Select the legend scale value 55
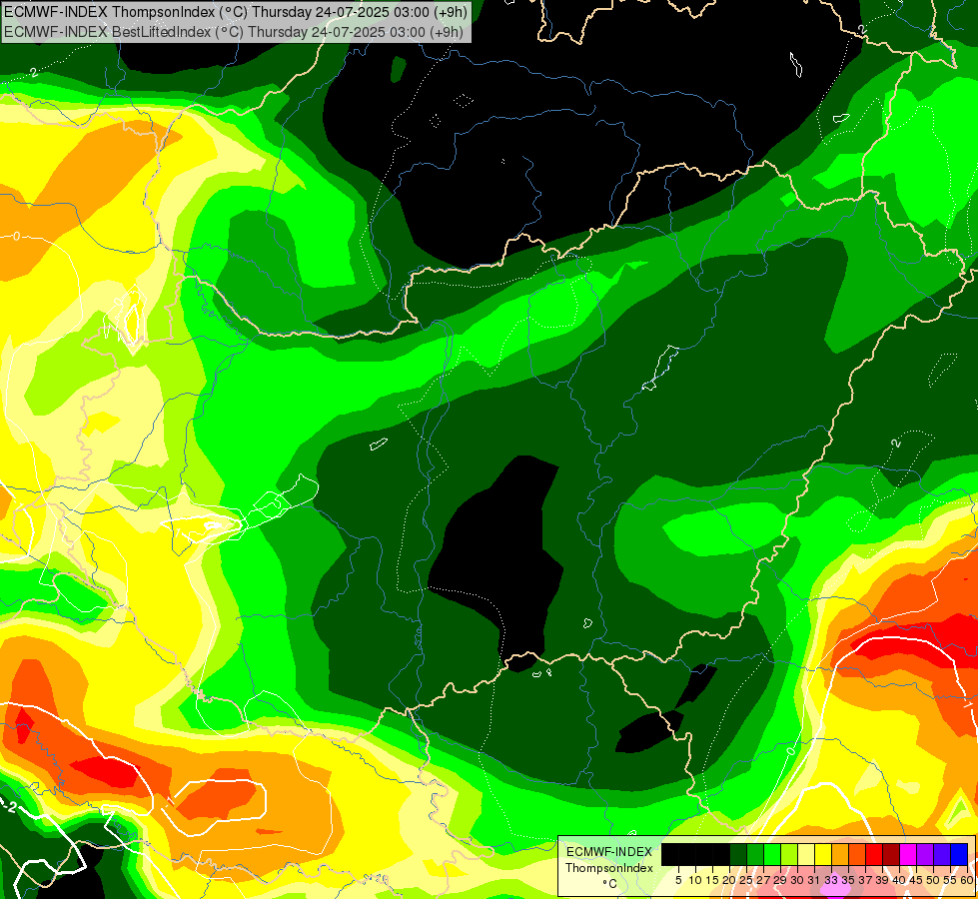The height and width of the screenshot is (899, 978). (950, 880)
